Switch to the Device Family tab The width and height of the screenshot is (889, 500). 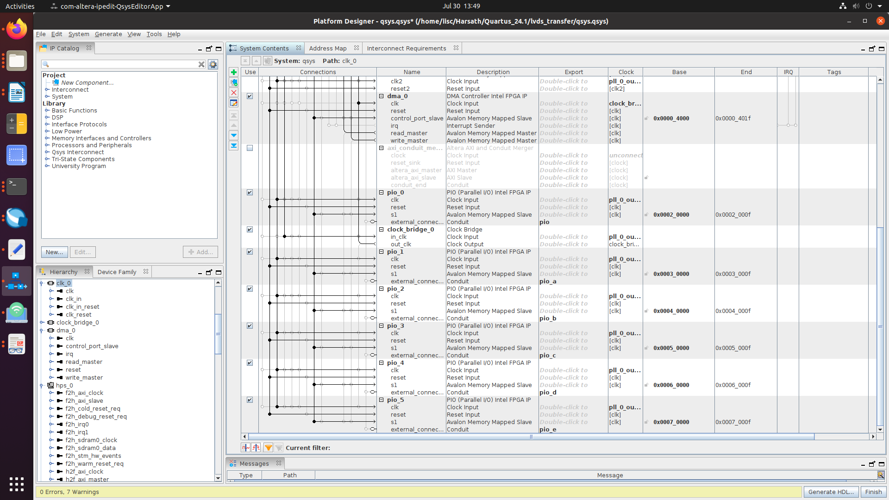click(x=117, y=272)
